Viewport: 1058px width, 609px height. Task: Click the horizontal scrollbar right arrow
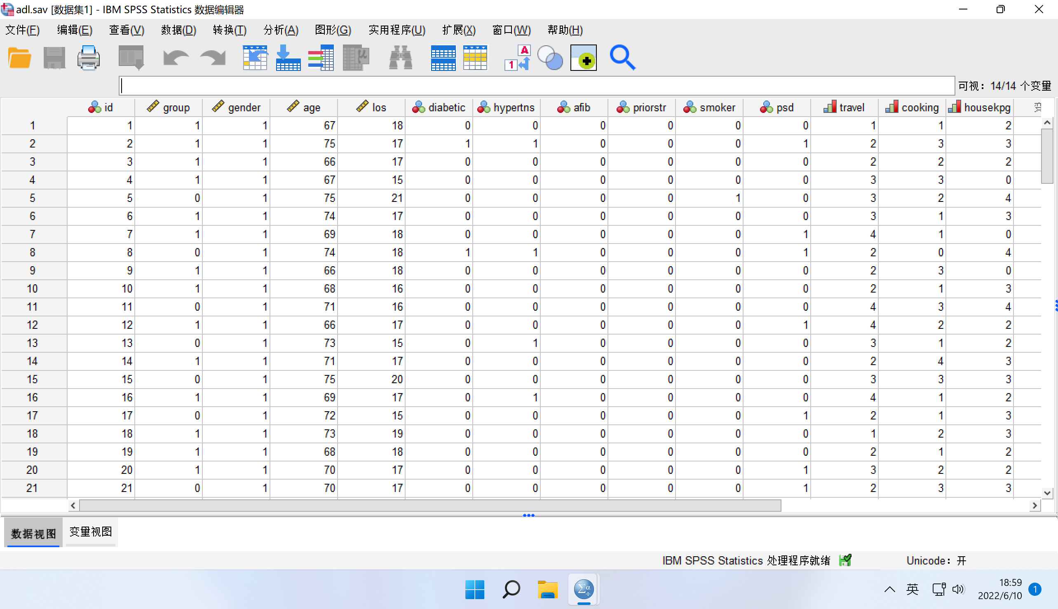1035,505
